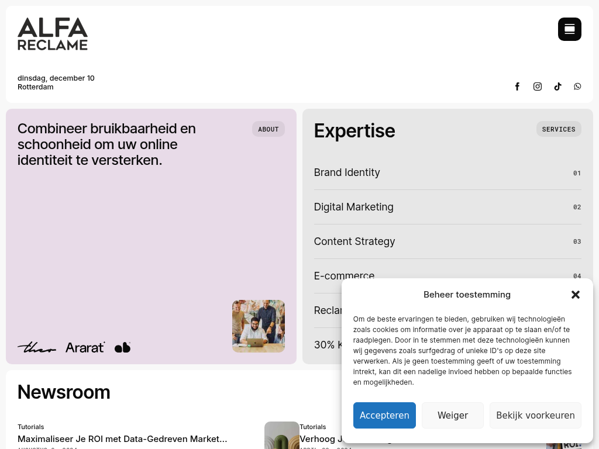This screenshot has width=599, height=449.
Task: Close the Beheer toestemming cookie dialog
Action: coord(576,295)
